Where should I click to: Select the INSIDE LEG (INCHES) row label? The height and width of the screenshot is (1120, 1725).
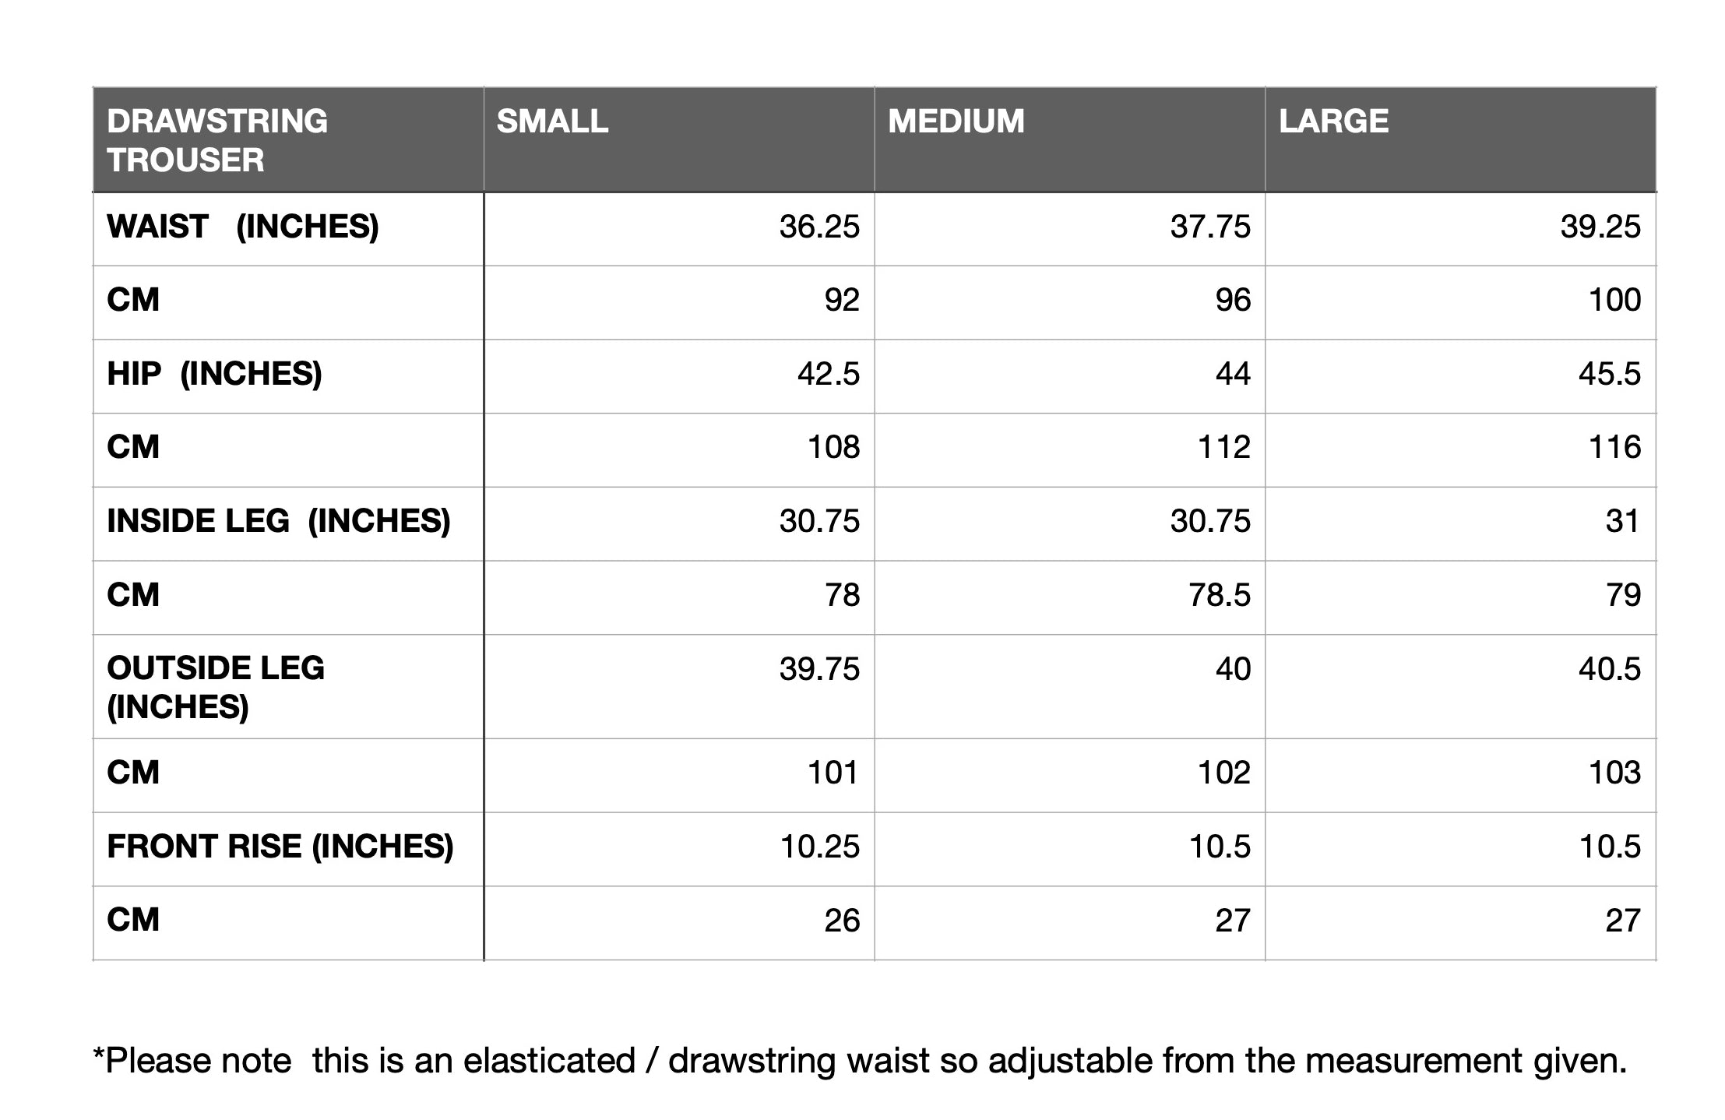(x=279, y=521)
